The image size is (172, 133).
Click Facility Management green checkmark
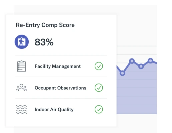(x=99, y=66)
